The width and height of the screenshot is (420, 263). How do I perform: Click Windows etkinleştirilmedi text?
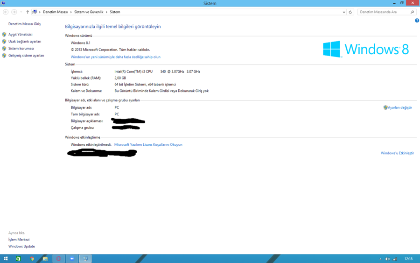click(x=91, y=144)
